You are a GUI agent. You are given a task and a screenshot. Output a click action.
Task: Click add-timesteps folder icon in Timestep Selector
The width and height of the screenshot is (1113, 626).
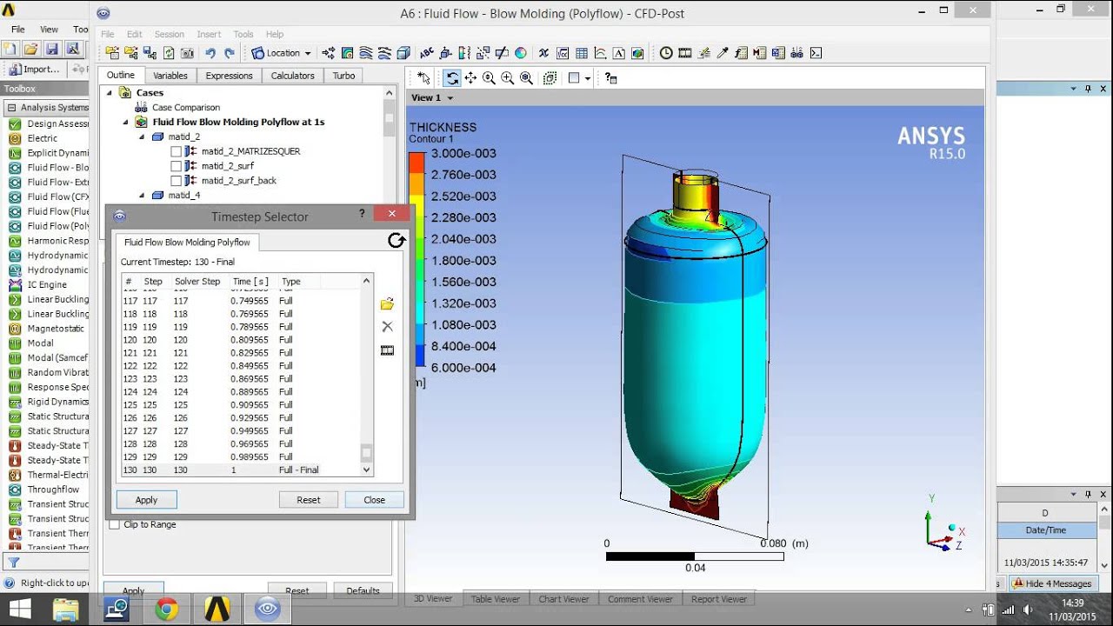[387, 304]
